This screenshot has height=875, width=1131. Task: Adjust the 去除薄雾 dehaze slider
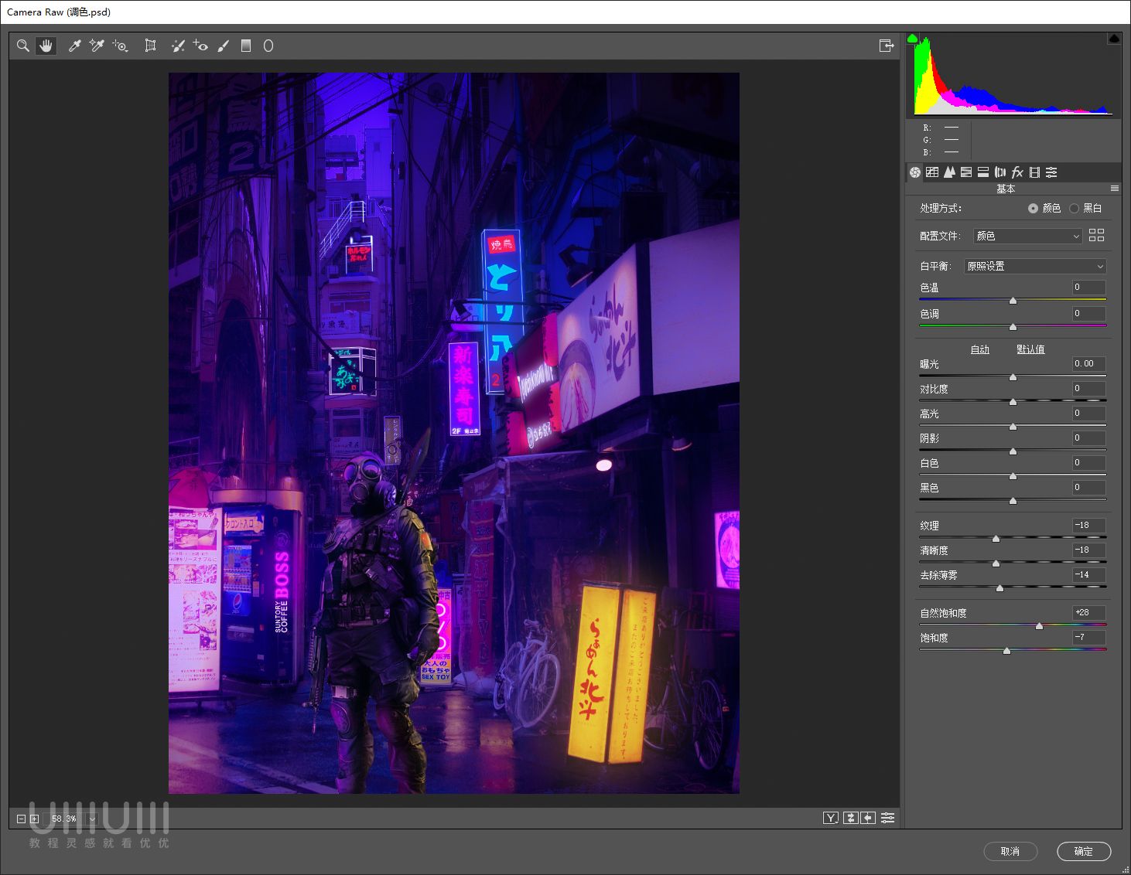(x=999, y=587)
